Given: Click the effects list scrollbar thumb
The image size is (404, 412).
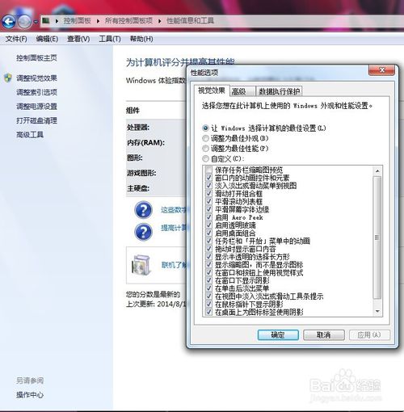Looking at the screenshot, I should click(x=377, y=238).
